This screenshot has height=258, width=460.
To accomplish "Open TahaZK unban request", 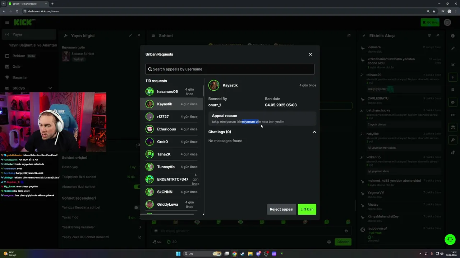I will point(172,154).
